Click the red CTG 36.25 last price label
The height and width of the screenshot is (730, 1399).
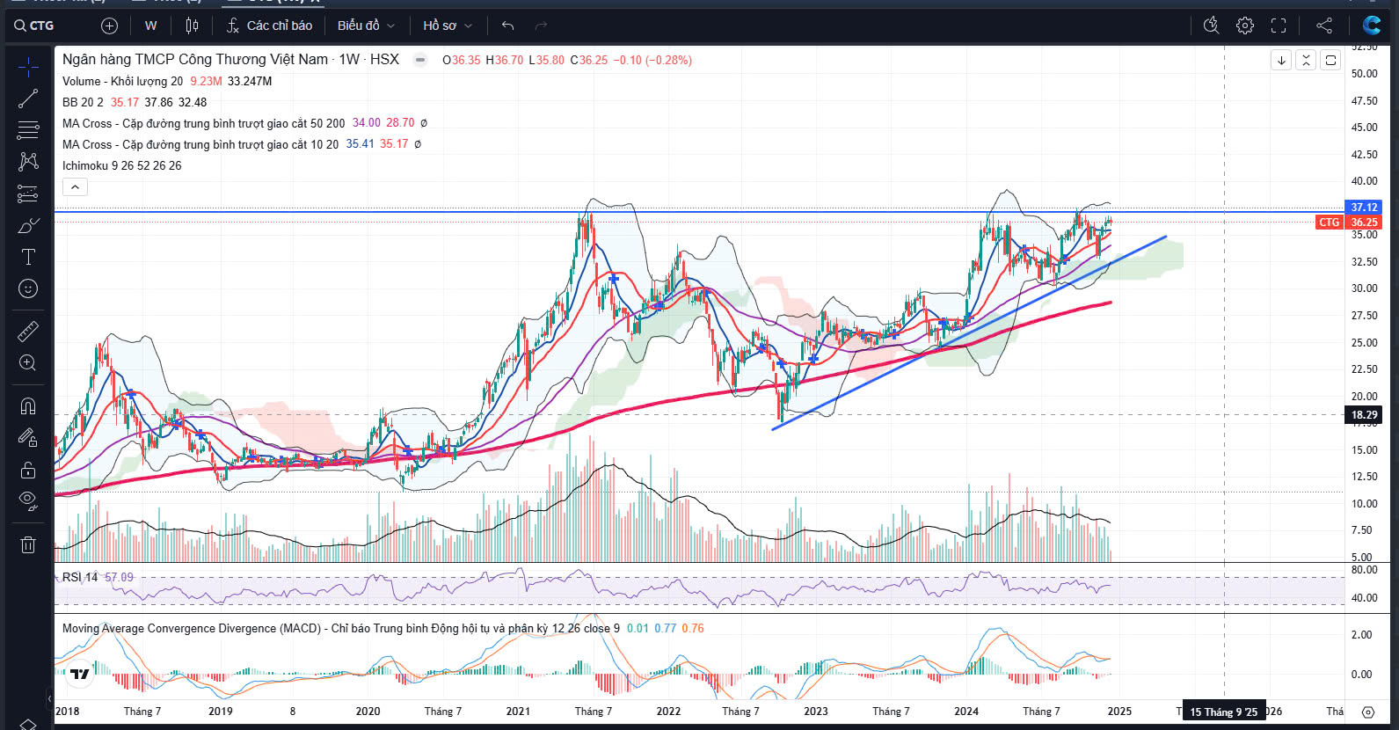[1349, 223]
